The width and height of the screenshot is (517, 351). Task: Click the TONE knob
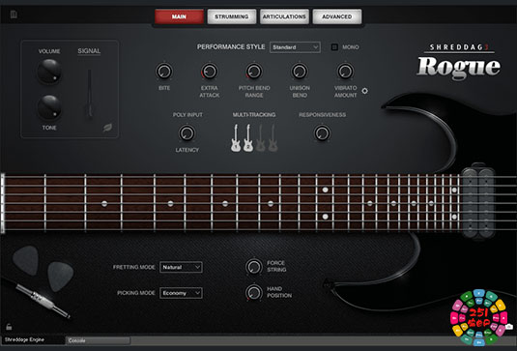(x=49, y=107)
